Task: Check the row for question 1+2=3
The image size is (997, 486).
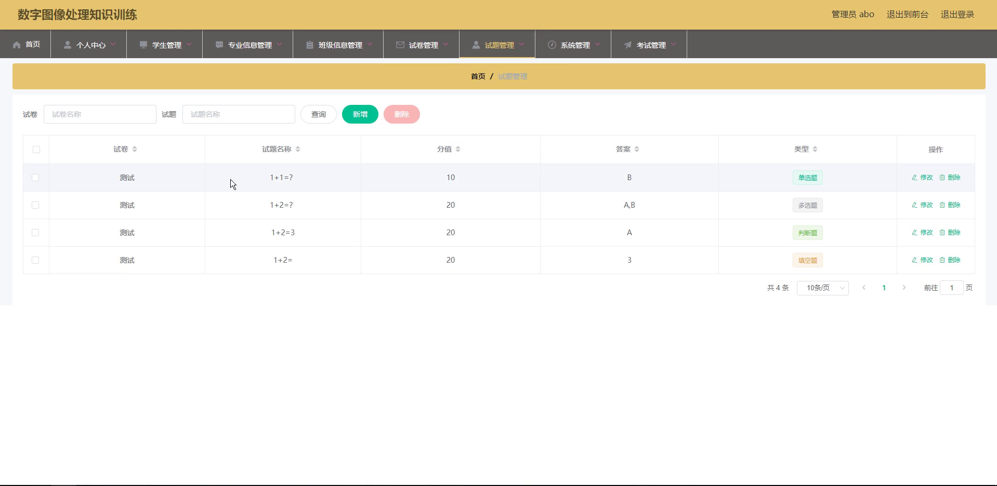Action: pos(35,233)
